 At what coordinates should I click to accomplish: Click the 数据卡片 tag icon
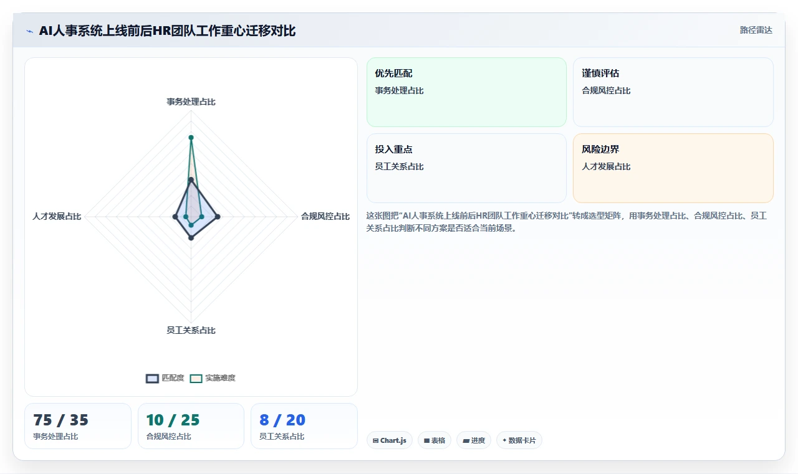tap(504, 440)
